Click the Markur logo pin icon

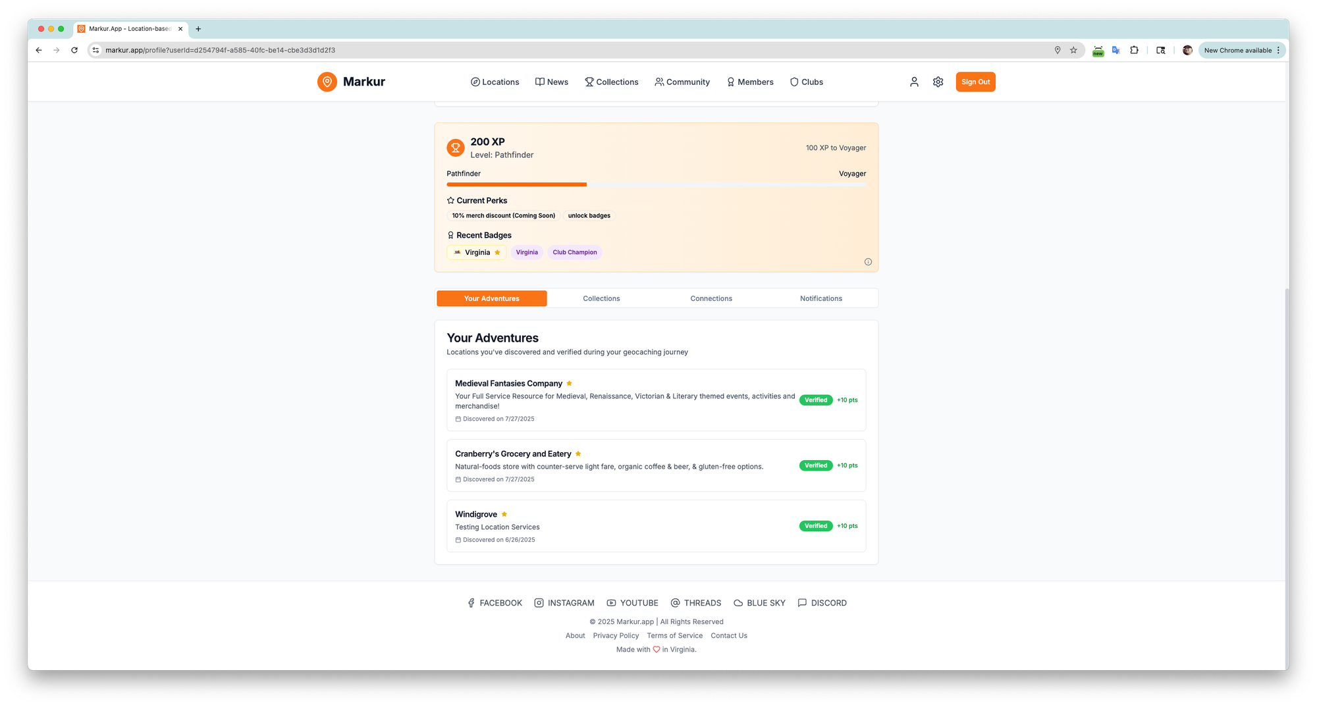point(327,82)
